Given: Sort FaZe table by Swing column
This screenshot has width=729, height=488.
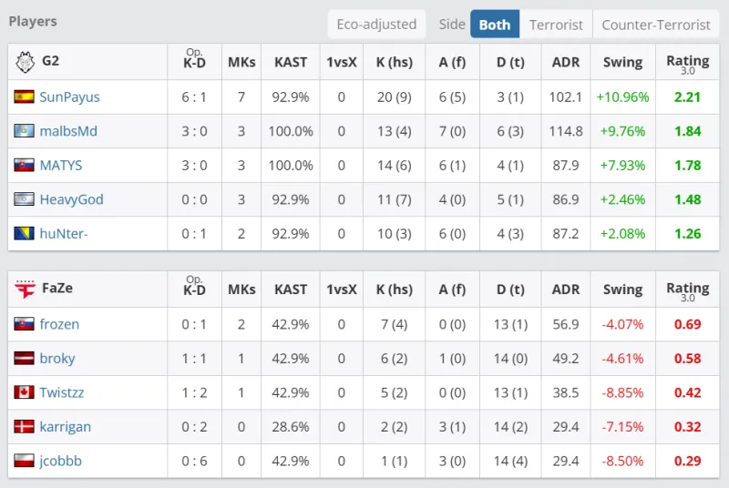Looking at the screenshot, I should [x=622, y=290].
